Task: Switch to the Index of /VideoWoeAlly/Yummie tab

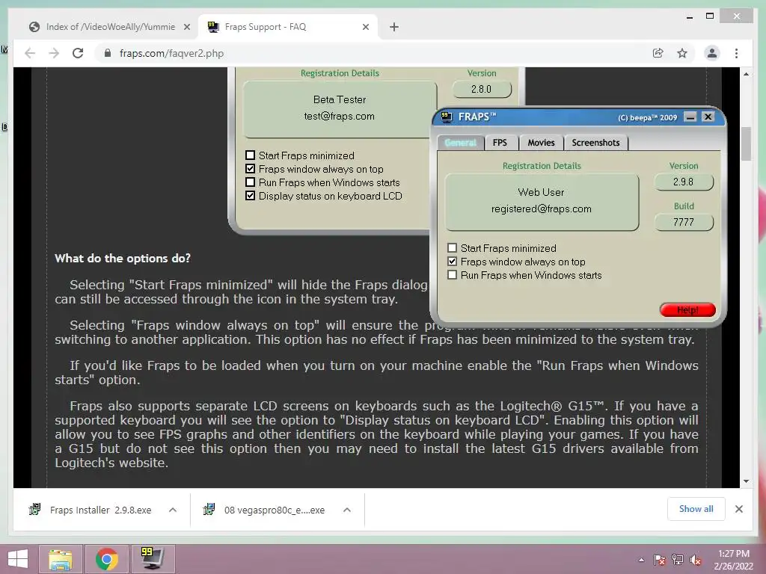Action: point(111,27)
